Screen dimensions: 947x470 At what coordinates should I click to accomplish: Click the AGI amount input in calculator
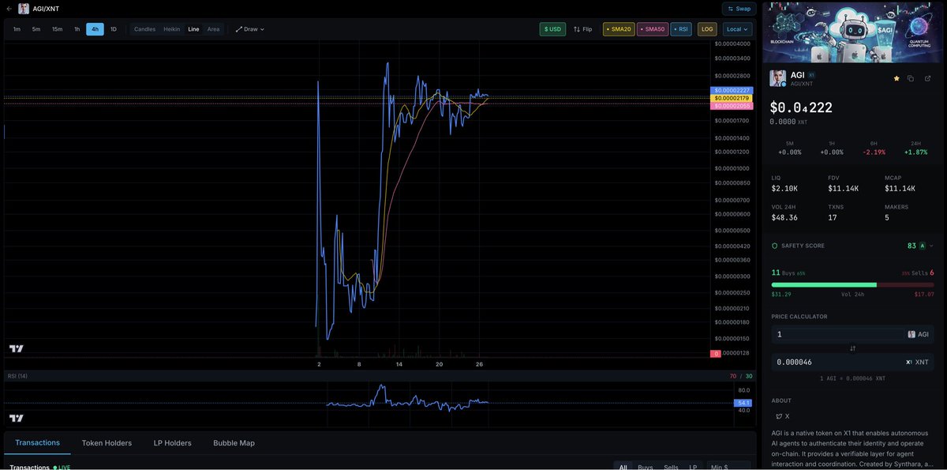click(x=852, y=334)
